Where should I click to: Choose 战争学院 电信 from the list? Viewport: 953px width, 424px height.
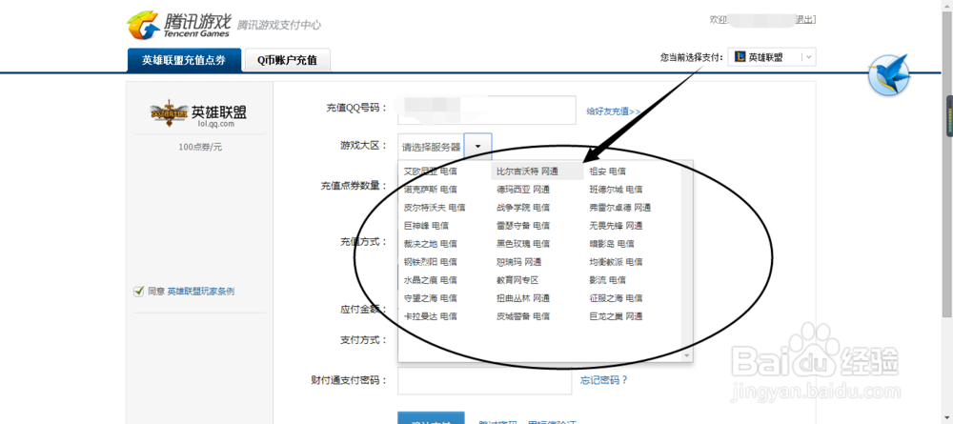[x=522, y=208]
